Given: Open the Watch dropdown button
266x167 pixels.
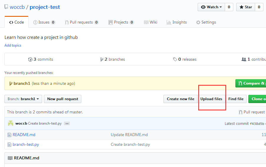Looking at the screenshot, I should 212,7.
